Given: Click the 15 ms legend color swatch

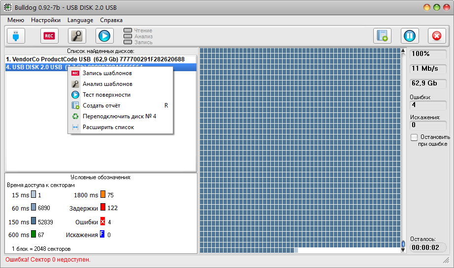Looking at the screenshot, I should coord(33,194).
